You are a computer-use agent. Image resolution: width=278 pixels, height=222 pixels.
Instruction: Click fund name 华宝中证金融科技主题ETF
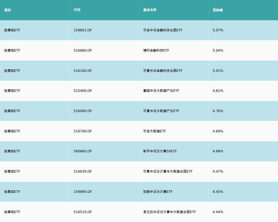point(163,30)
